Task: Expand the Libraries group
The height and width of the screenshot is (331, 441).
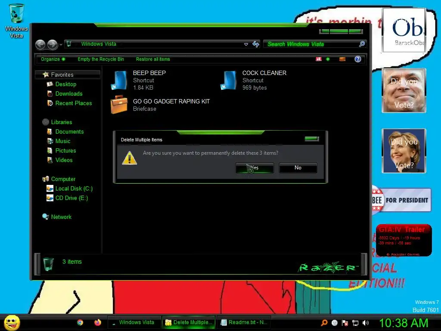Action: (61, 122)
